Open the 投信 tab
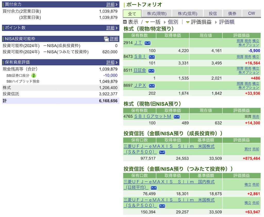264x217 pixels. pos(213,13)
